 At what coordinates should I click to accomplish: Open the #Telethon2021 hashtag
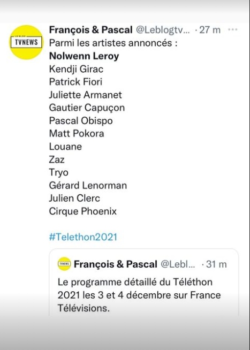click(83, 237)
